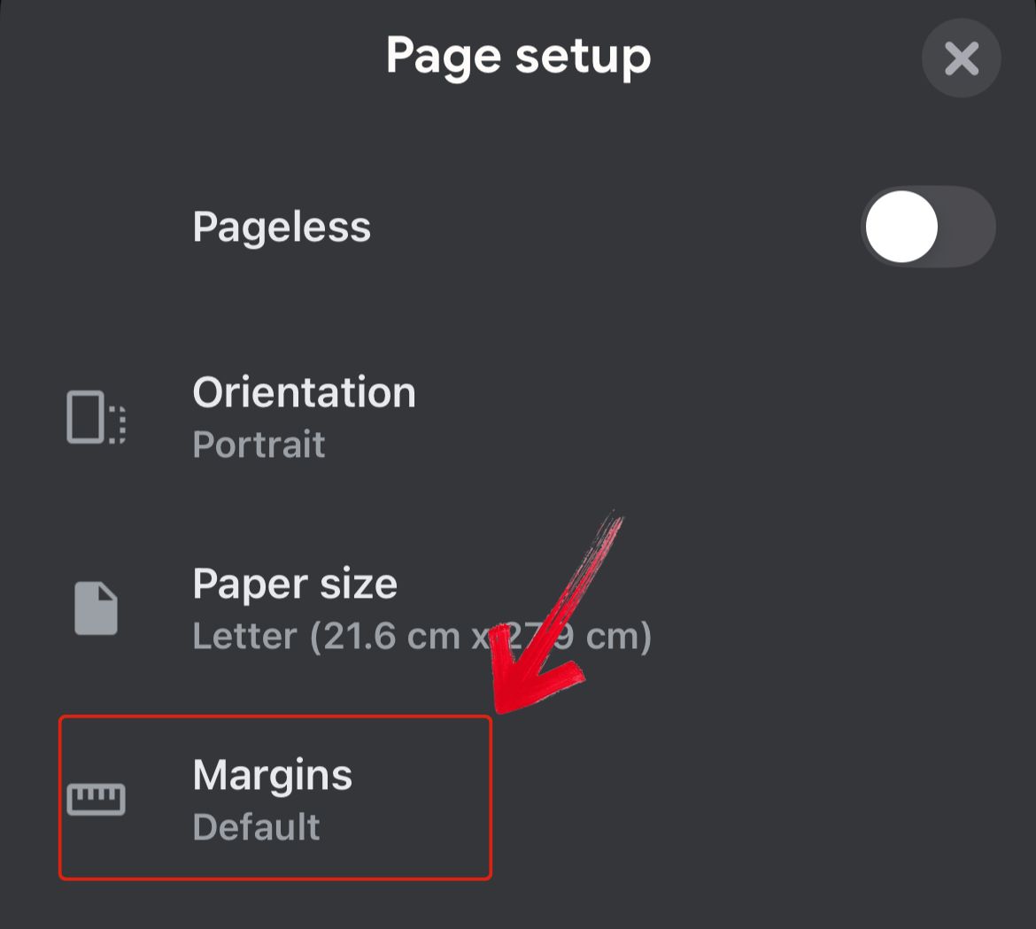Choose the Orientation entry showing Portrait
Viewport: 1036px width, 929px height.
point(304,416)
